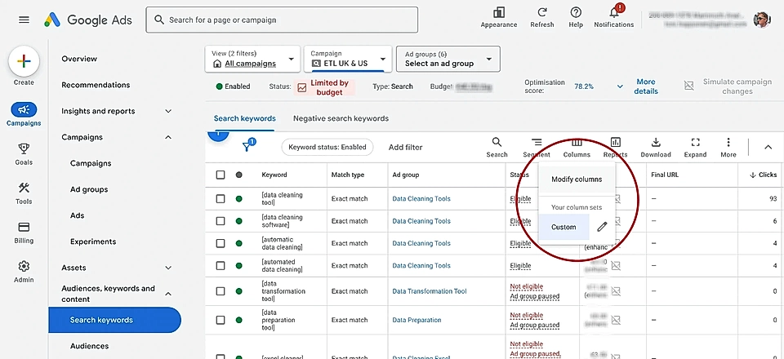Expand the Assets nav section

pyautogui.click(x=168, y=268)
